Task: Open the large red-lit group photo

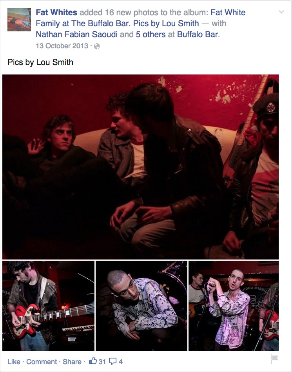Action: [140, 167]
